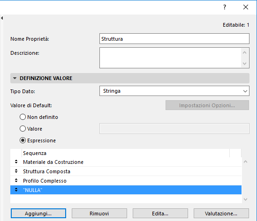Click reorder handle for Struttura Composta

(x=16, y=171)
